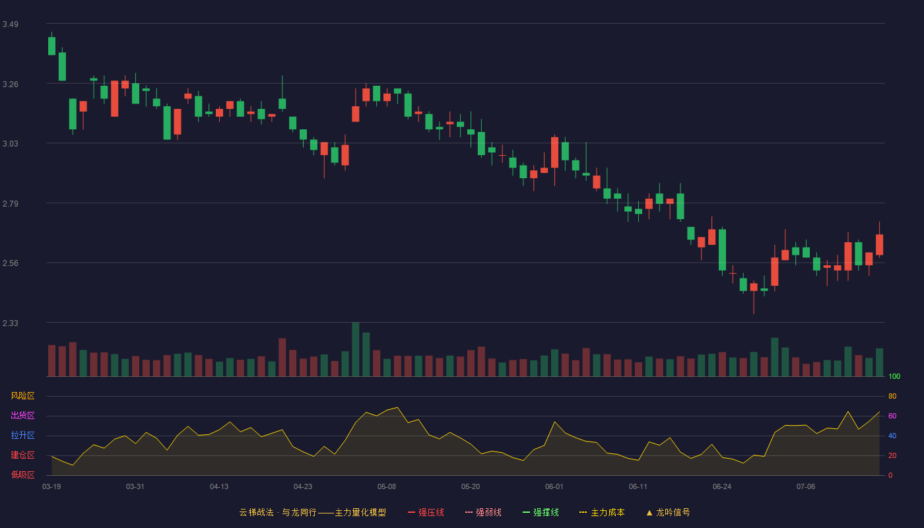Click the 云梯战法 与龙同行 title text
The height and width of the screenshot is (528, 924).
[277, 512]
